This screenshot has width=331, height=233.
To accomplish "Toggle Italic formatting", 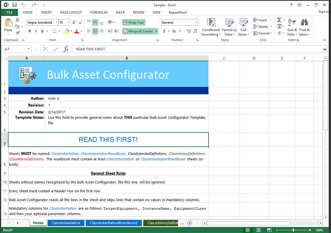I will [x=36, y=31].
